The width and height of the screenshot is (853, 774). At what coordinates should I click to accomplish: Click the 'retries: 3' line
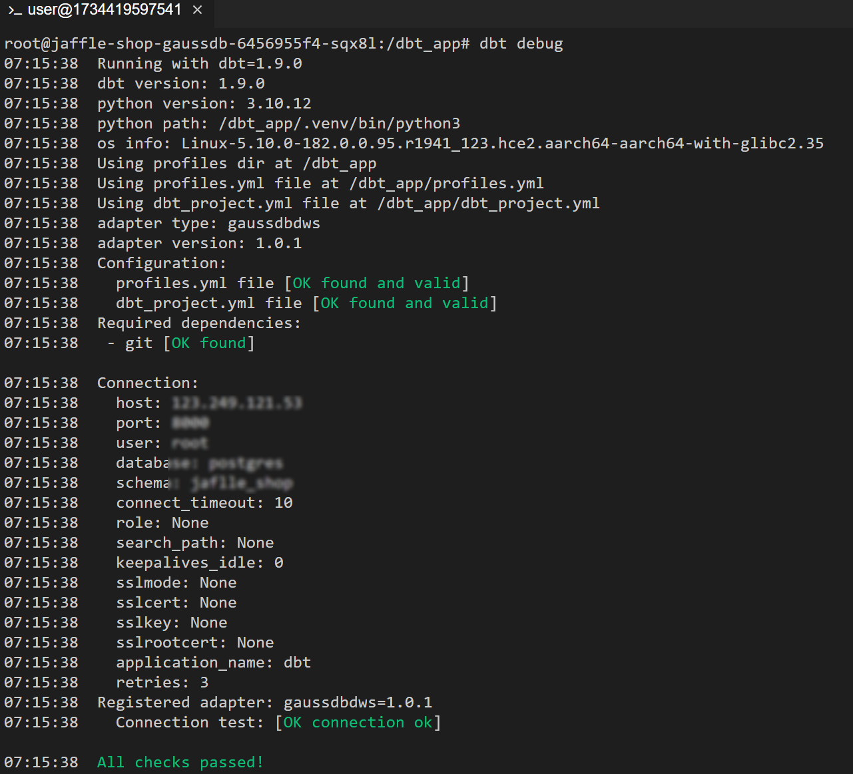point(162,683)
